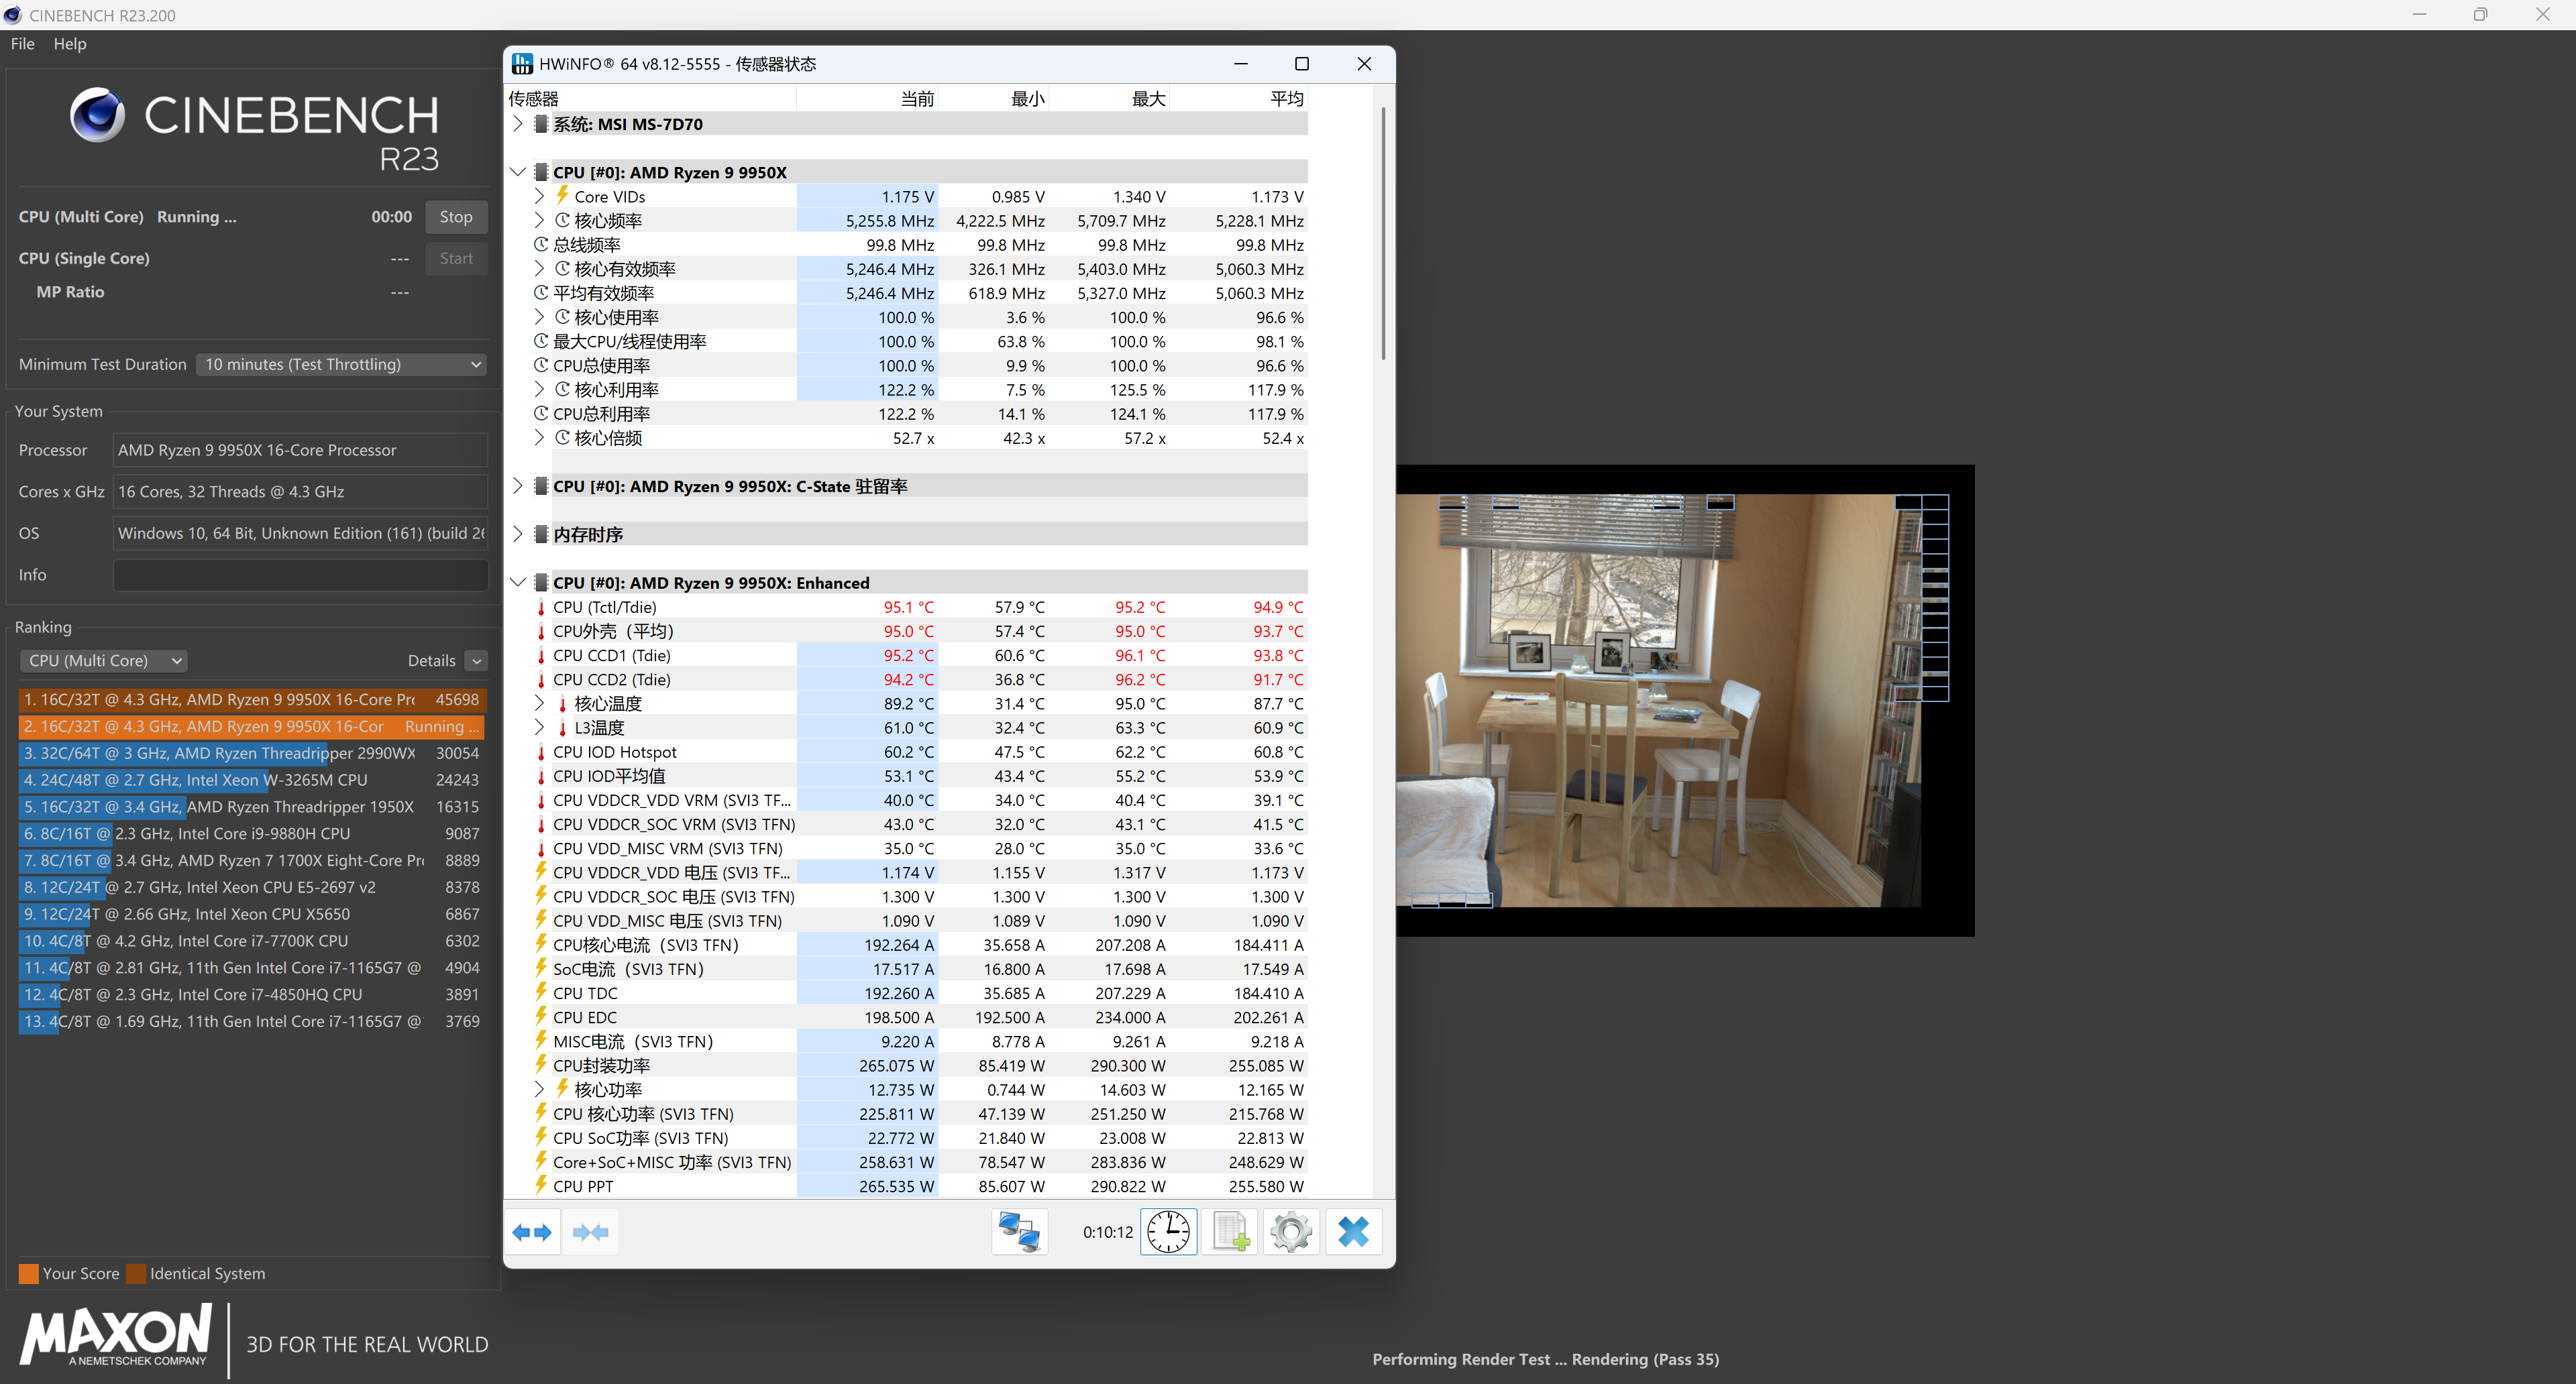The image size is (2576, 1384).
Task: Expand the 内存时序 section
Action: pyautogui.click(x=517, y=534)
